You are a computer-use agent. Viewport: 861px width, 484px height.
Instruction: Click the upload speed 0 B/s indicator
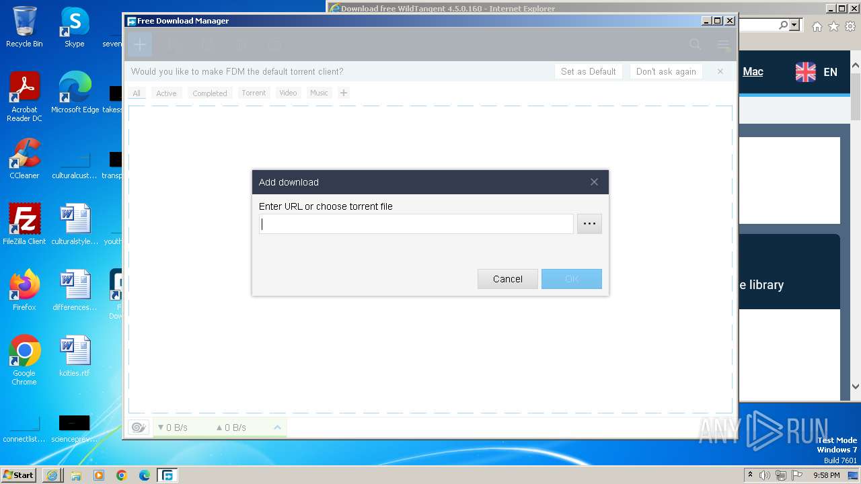click(x=231, y=428)
